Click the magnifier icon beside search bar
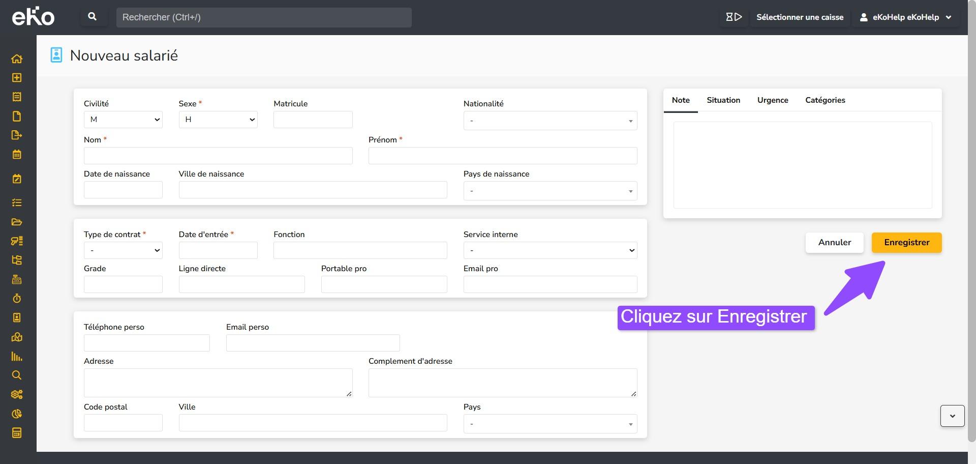 [93, 17]
